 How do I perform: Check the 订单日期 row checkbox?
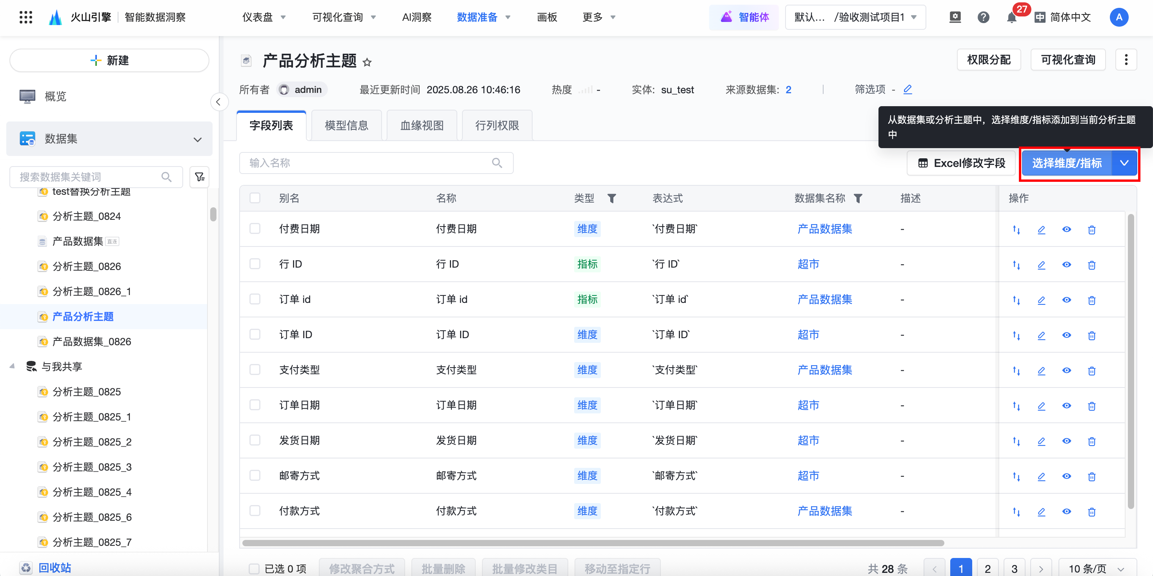[255, 405]
